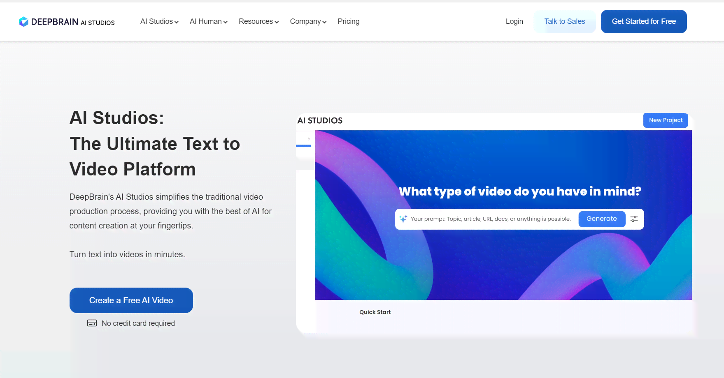724x378 pixels.
Task: Open the AI Studios dropdown menu
Action: pyautogui.click(x=159, y=21)
